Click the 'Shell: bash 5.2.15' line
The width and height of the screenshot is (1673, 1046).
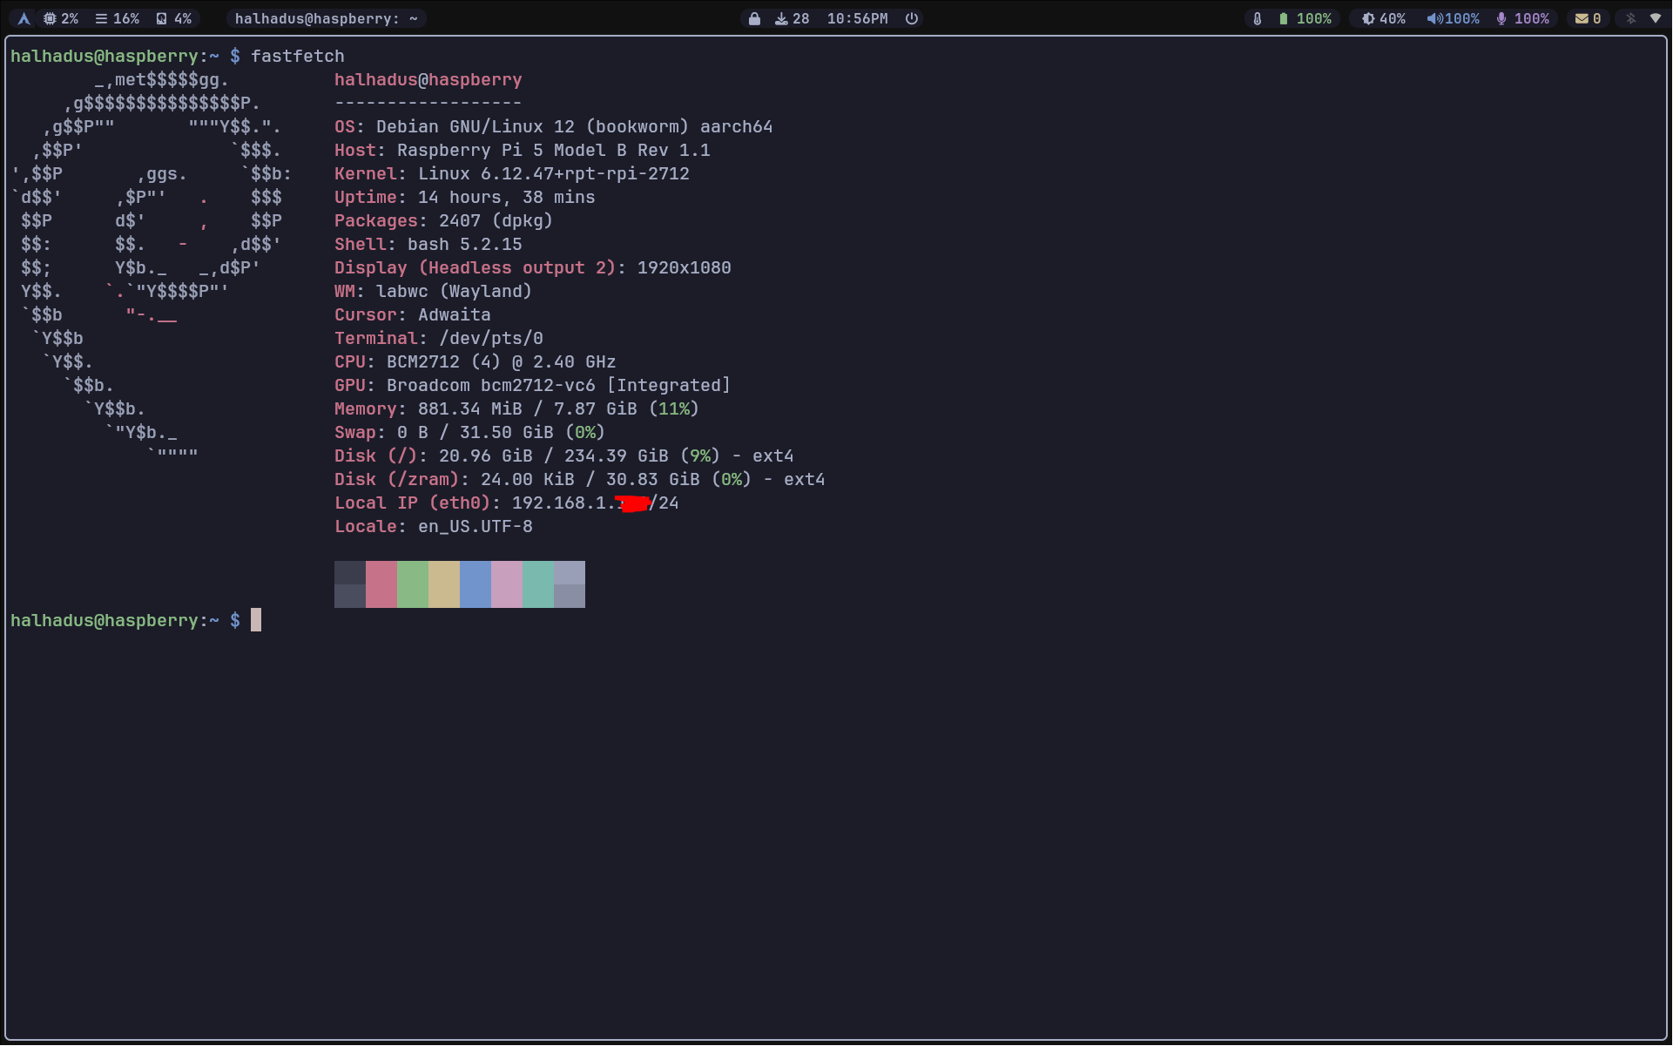tap(428, 245)
